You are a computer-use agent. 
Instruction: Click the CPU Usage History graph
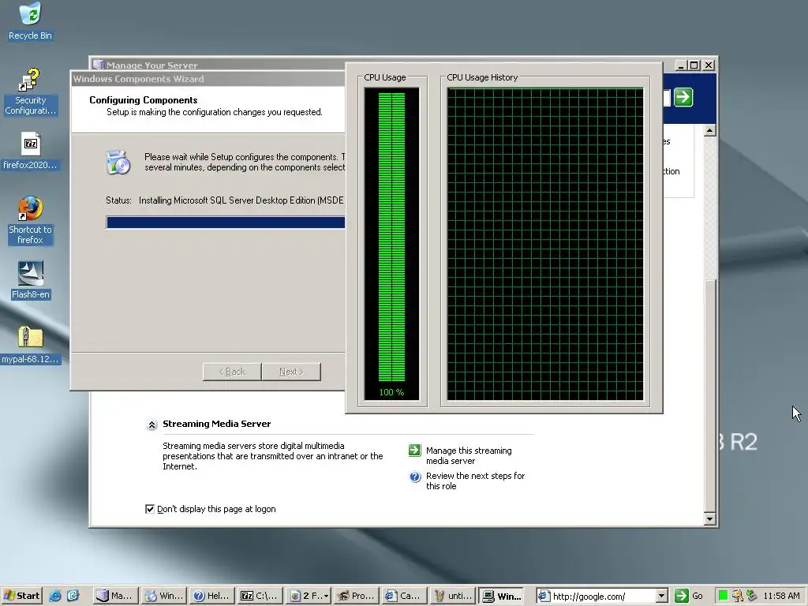(545, 244)
